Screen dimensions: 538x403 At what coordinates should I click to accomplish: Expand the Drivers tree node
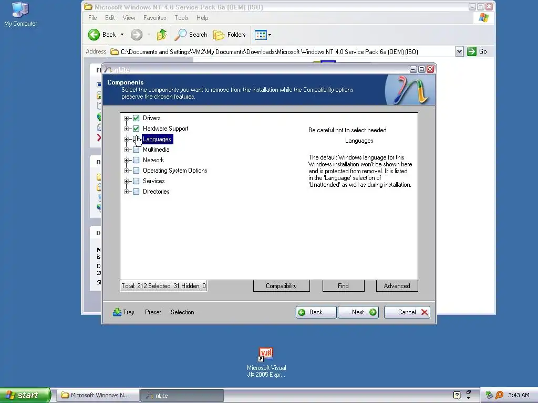(x=126, y=118)
